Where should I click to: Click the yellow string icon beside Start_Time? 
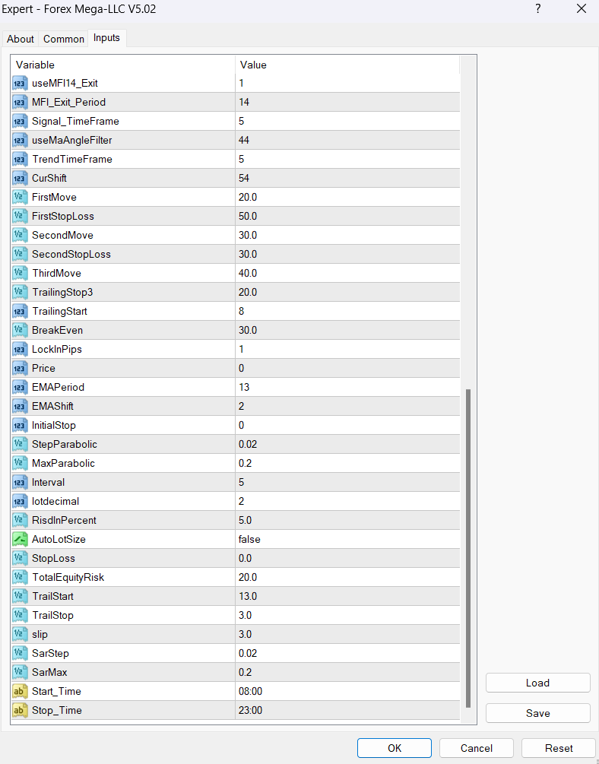[x=20, y=691]
